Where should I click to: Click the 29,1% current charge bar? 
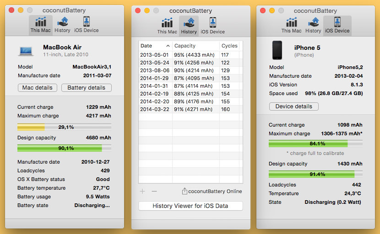pos(64,127)
